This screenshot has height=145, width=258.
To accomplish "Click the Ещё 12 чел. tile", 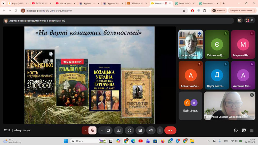I will pos(190,106).
